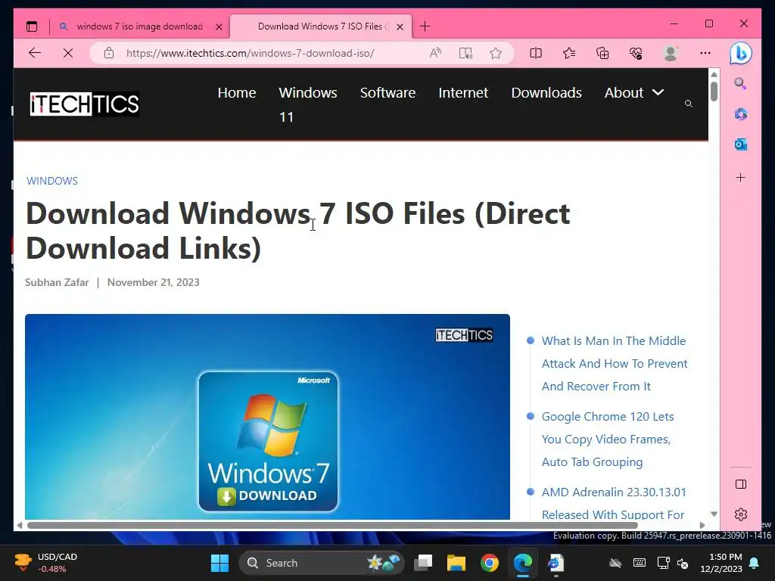Click the article date November 21, 2023
775x581 pixels.
[153, 283]
